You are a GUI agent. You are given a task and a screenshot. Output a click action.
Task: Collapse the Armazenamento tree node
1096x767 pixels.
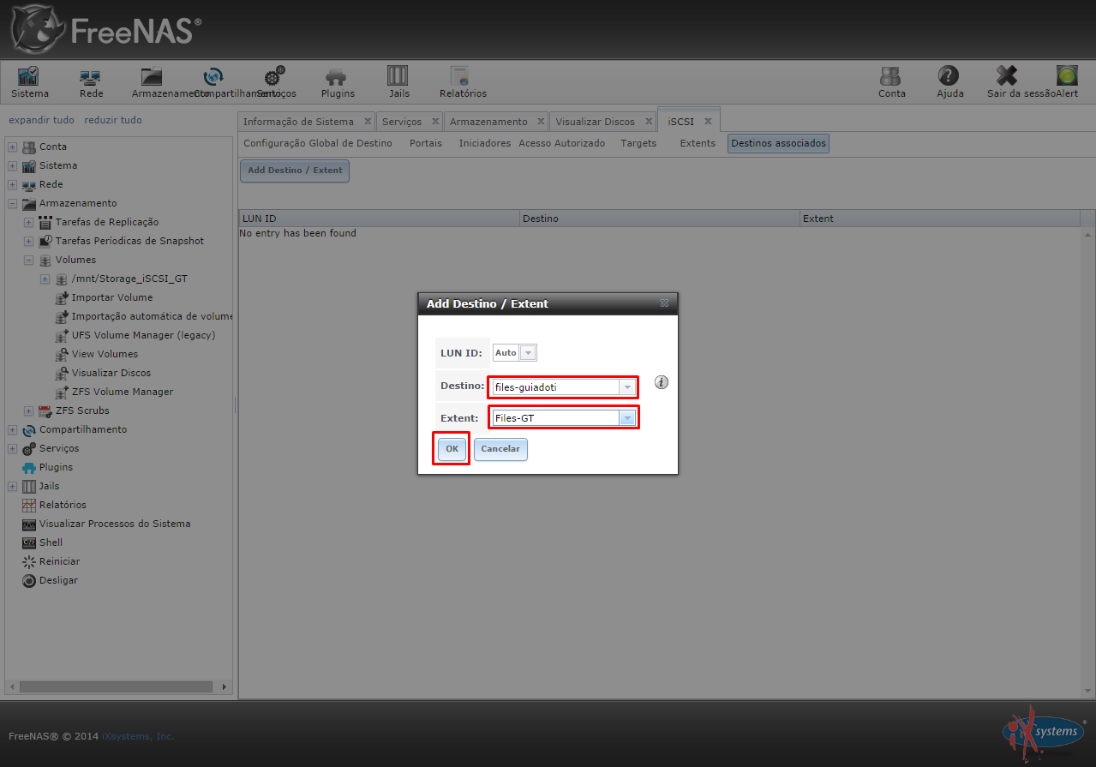point(13,204)
